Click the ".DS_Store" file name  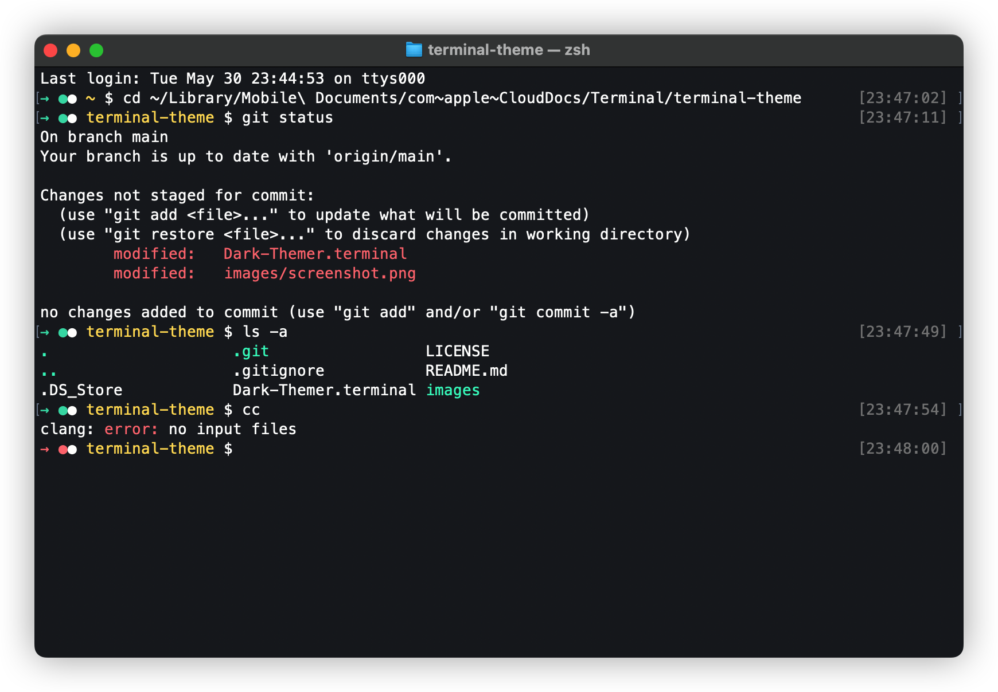81,390
